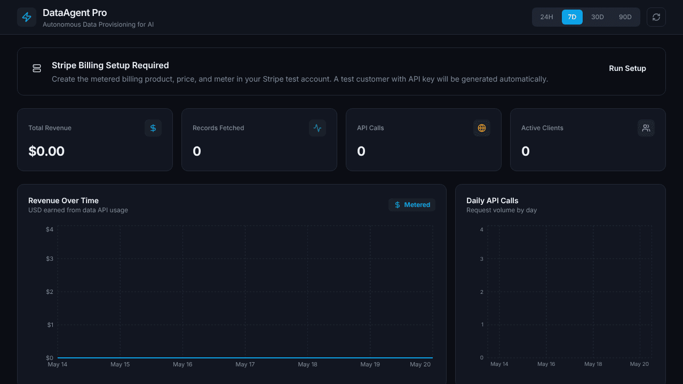683x384 pixels.
Task: Click May 16 on Daily API Calls axis
Action: coord(546,364)
